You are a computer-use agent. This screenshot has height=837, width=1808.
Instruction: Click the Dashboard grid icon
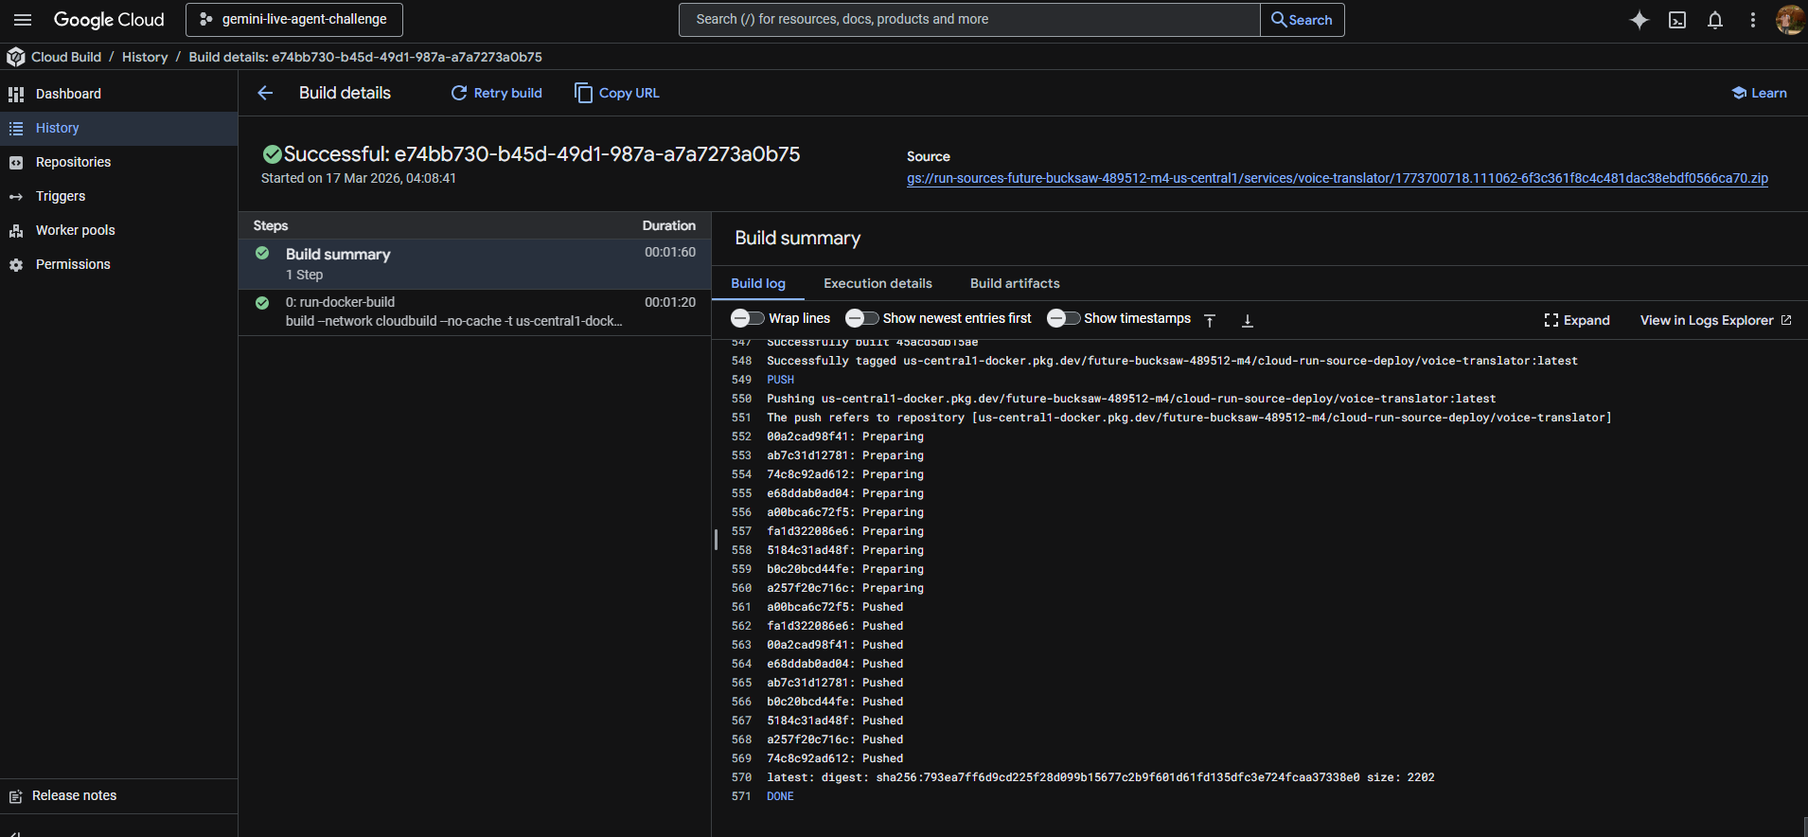tap(16, 94)
